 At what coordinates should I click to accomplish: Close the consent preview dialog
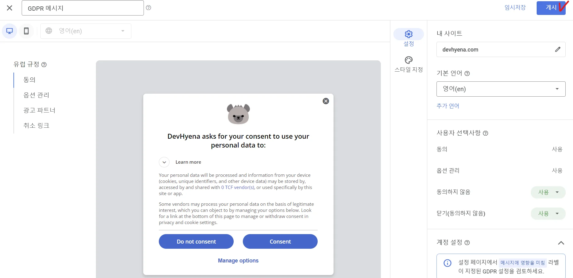point(326,101)
